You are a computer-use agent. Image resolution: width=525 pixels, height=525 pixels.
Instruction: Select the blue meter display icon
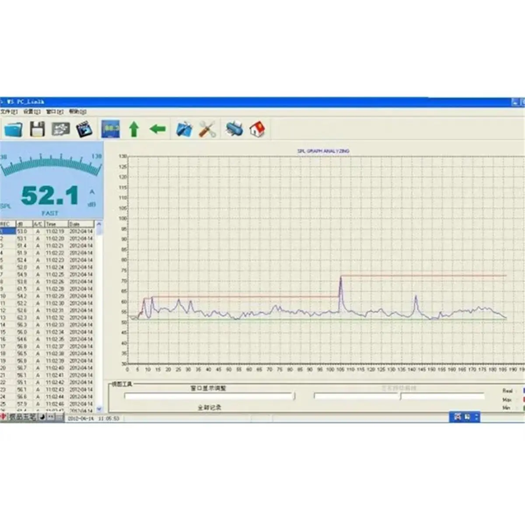coord(111,129)
